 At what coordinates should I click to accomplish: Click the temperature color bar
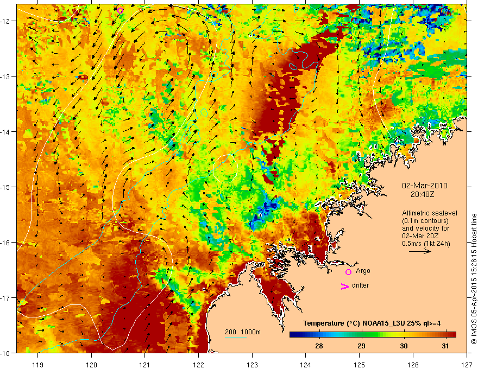373,335
